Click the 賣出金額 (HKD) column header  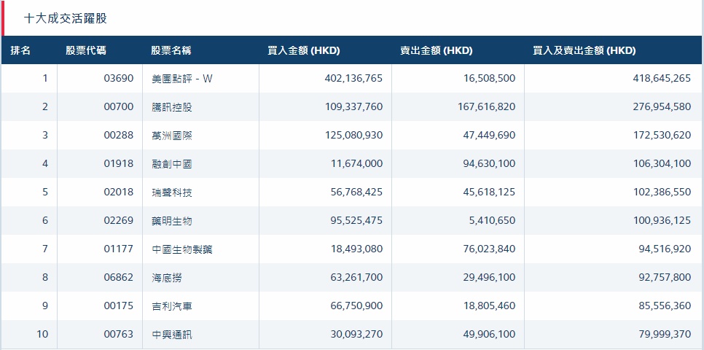[436, 51]
